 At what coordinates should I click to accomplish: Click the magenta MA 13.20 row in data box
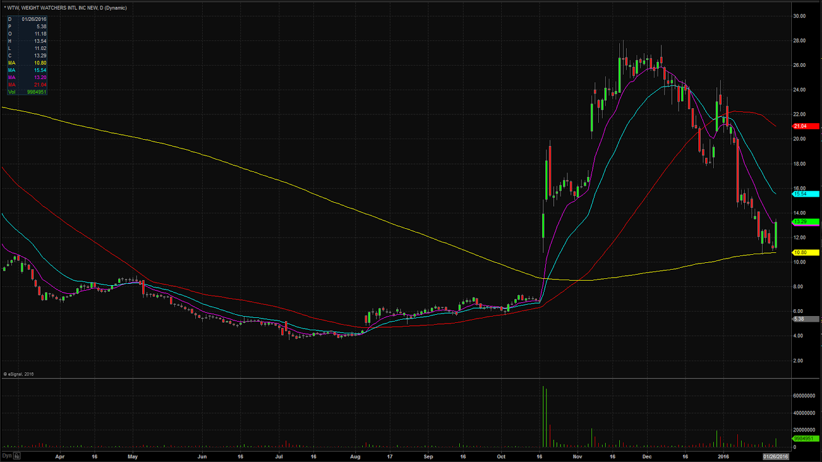click(x=27, y=77)
